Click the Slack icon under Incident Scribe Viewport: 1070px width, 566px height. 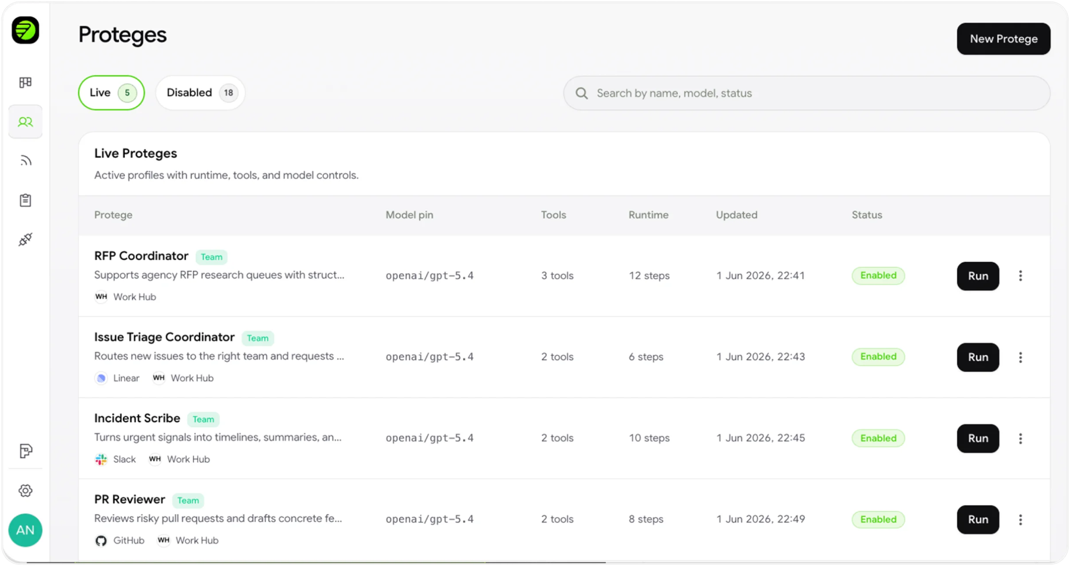[x=101, y=459]
